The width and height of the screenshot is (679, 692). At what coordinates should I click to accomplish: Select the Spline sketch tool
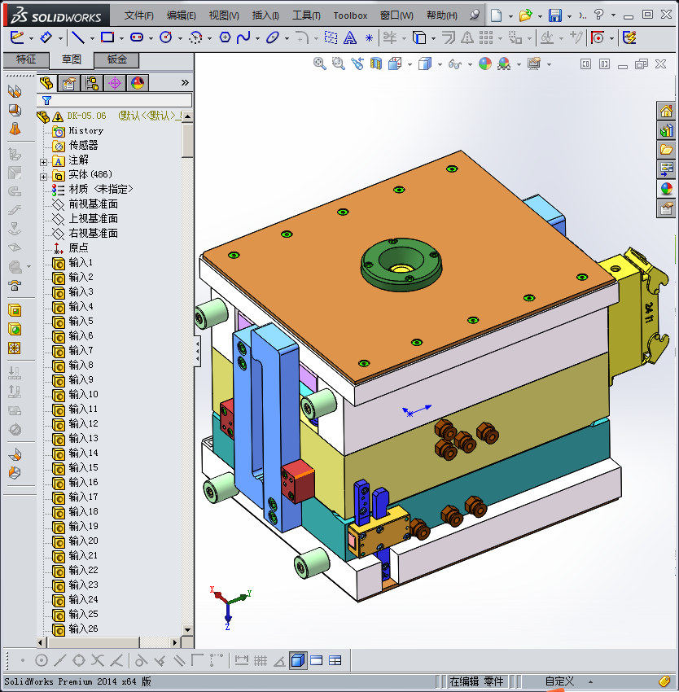click(243, 37)
